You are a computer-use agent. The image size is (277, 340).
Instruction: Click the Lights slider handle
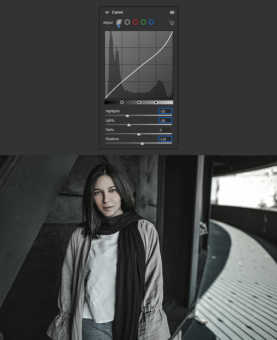[x=129, y=125]
